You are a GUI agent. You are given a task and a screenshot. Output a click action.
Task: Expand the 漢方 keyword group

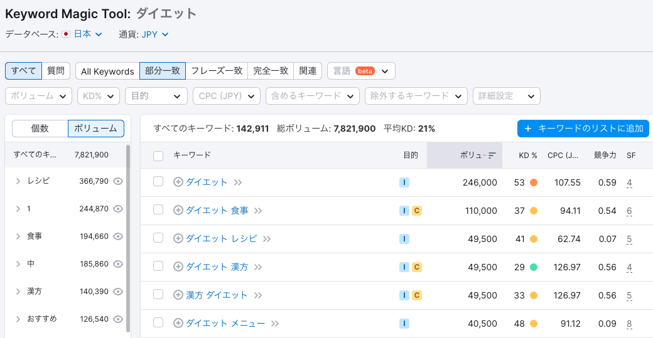(x=18, y=292)
